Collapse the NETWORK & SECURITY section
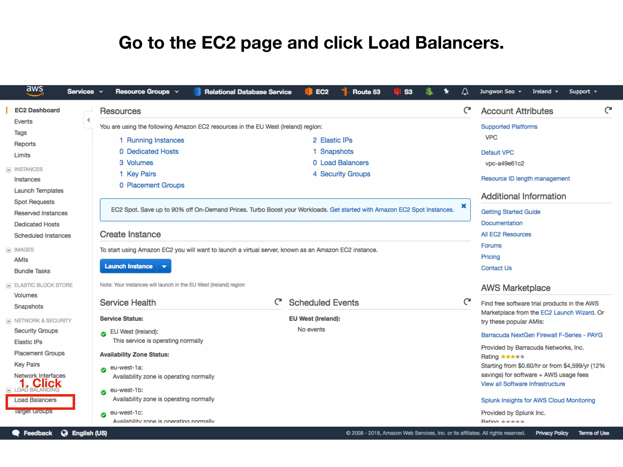This screenshot has height=467, width=623. point(9,321)
